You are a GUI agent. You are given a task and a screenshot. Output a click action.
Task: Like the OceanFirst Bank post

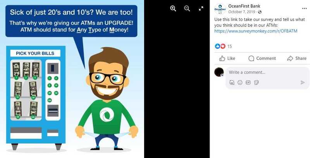coord(227,58)
